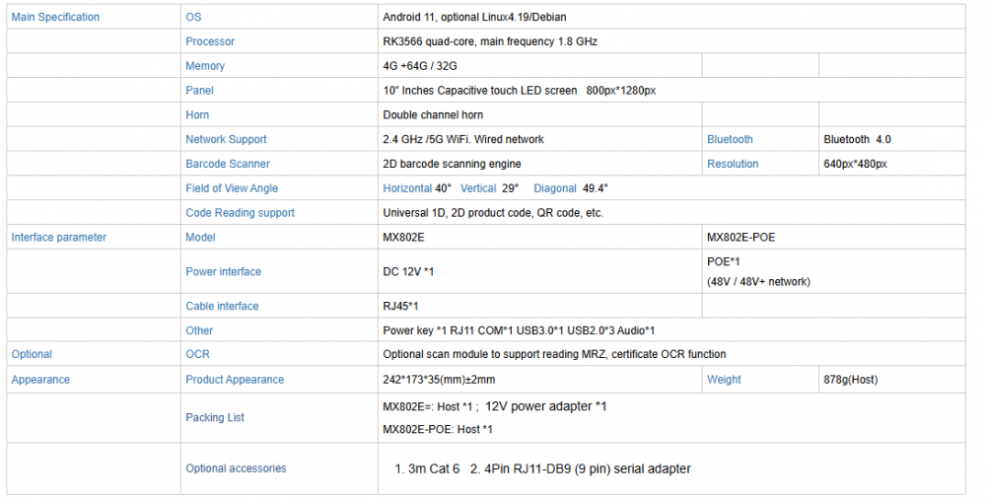Click the 'RK3566 quad-core' processor value

(489, 41)
